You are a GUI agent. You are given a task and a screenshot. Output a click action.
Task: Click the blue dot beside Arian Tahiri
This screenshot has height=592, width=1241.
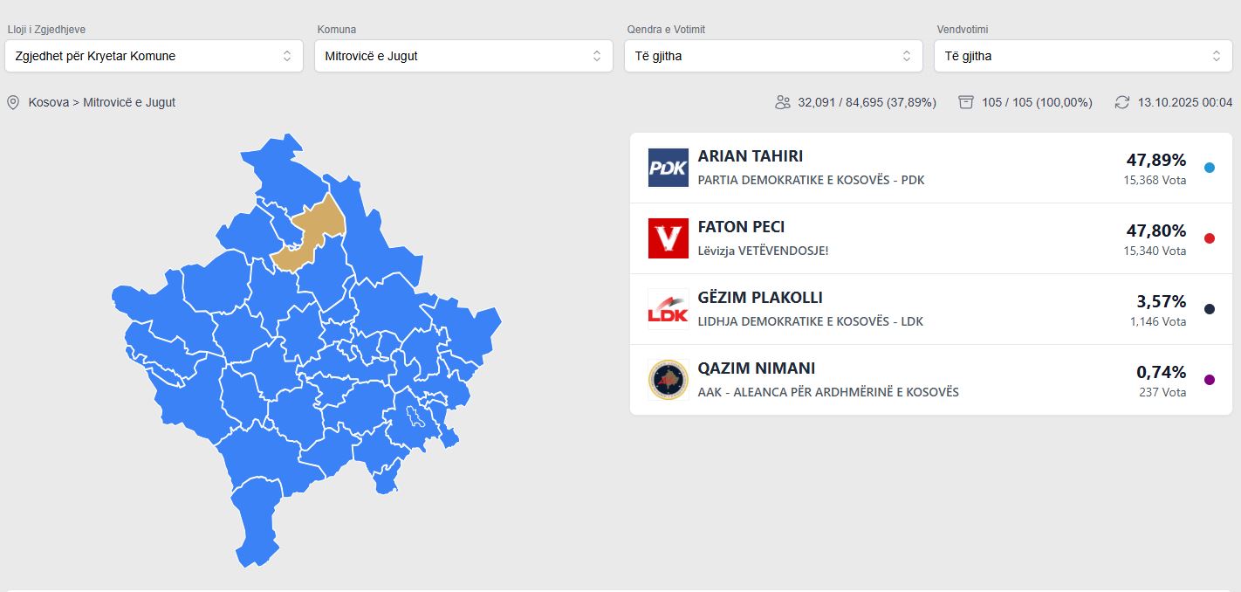tap(1209, 168)
